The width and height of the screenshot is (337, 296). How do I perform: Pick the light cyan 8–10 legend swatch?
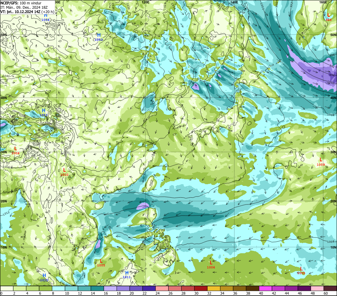point(58,288)
